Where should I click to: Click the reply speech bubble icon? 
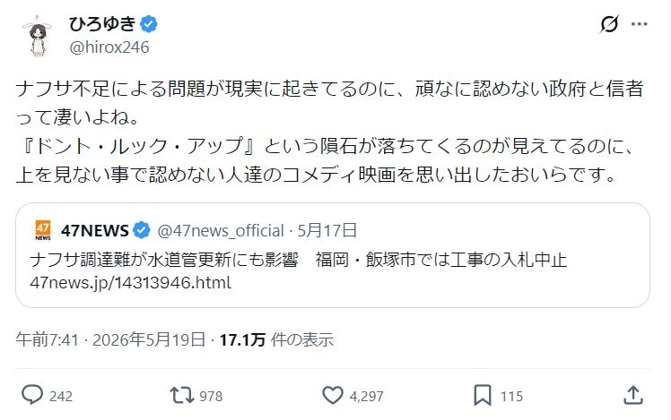(x=32, y=395)
